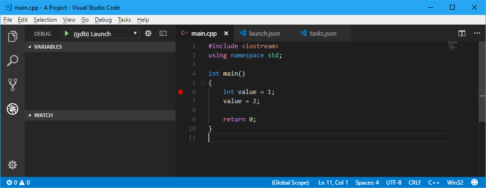The image size is (486, 188).
Task: Switch to the tasks.json tab
Action: [x=323, y=34]
